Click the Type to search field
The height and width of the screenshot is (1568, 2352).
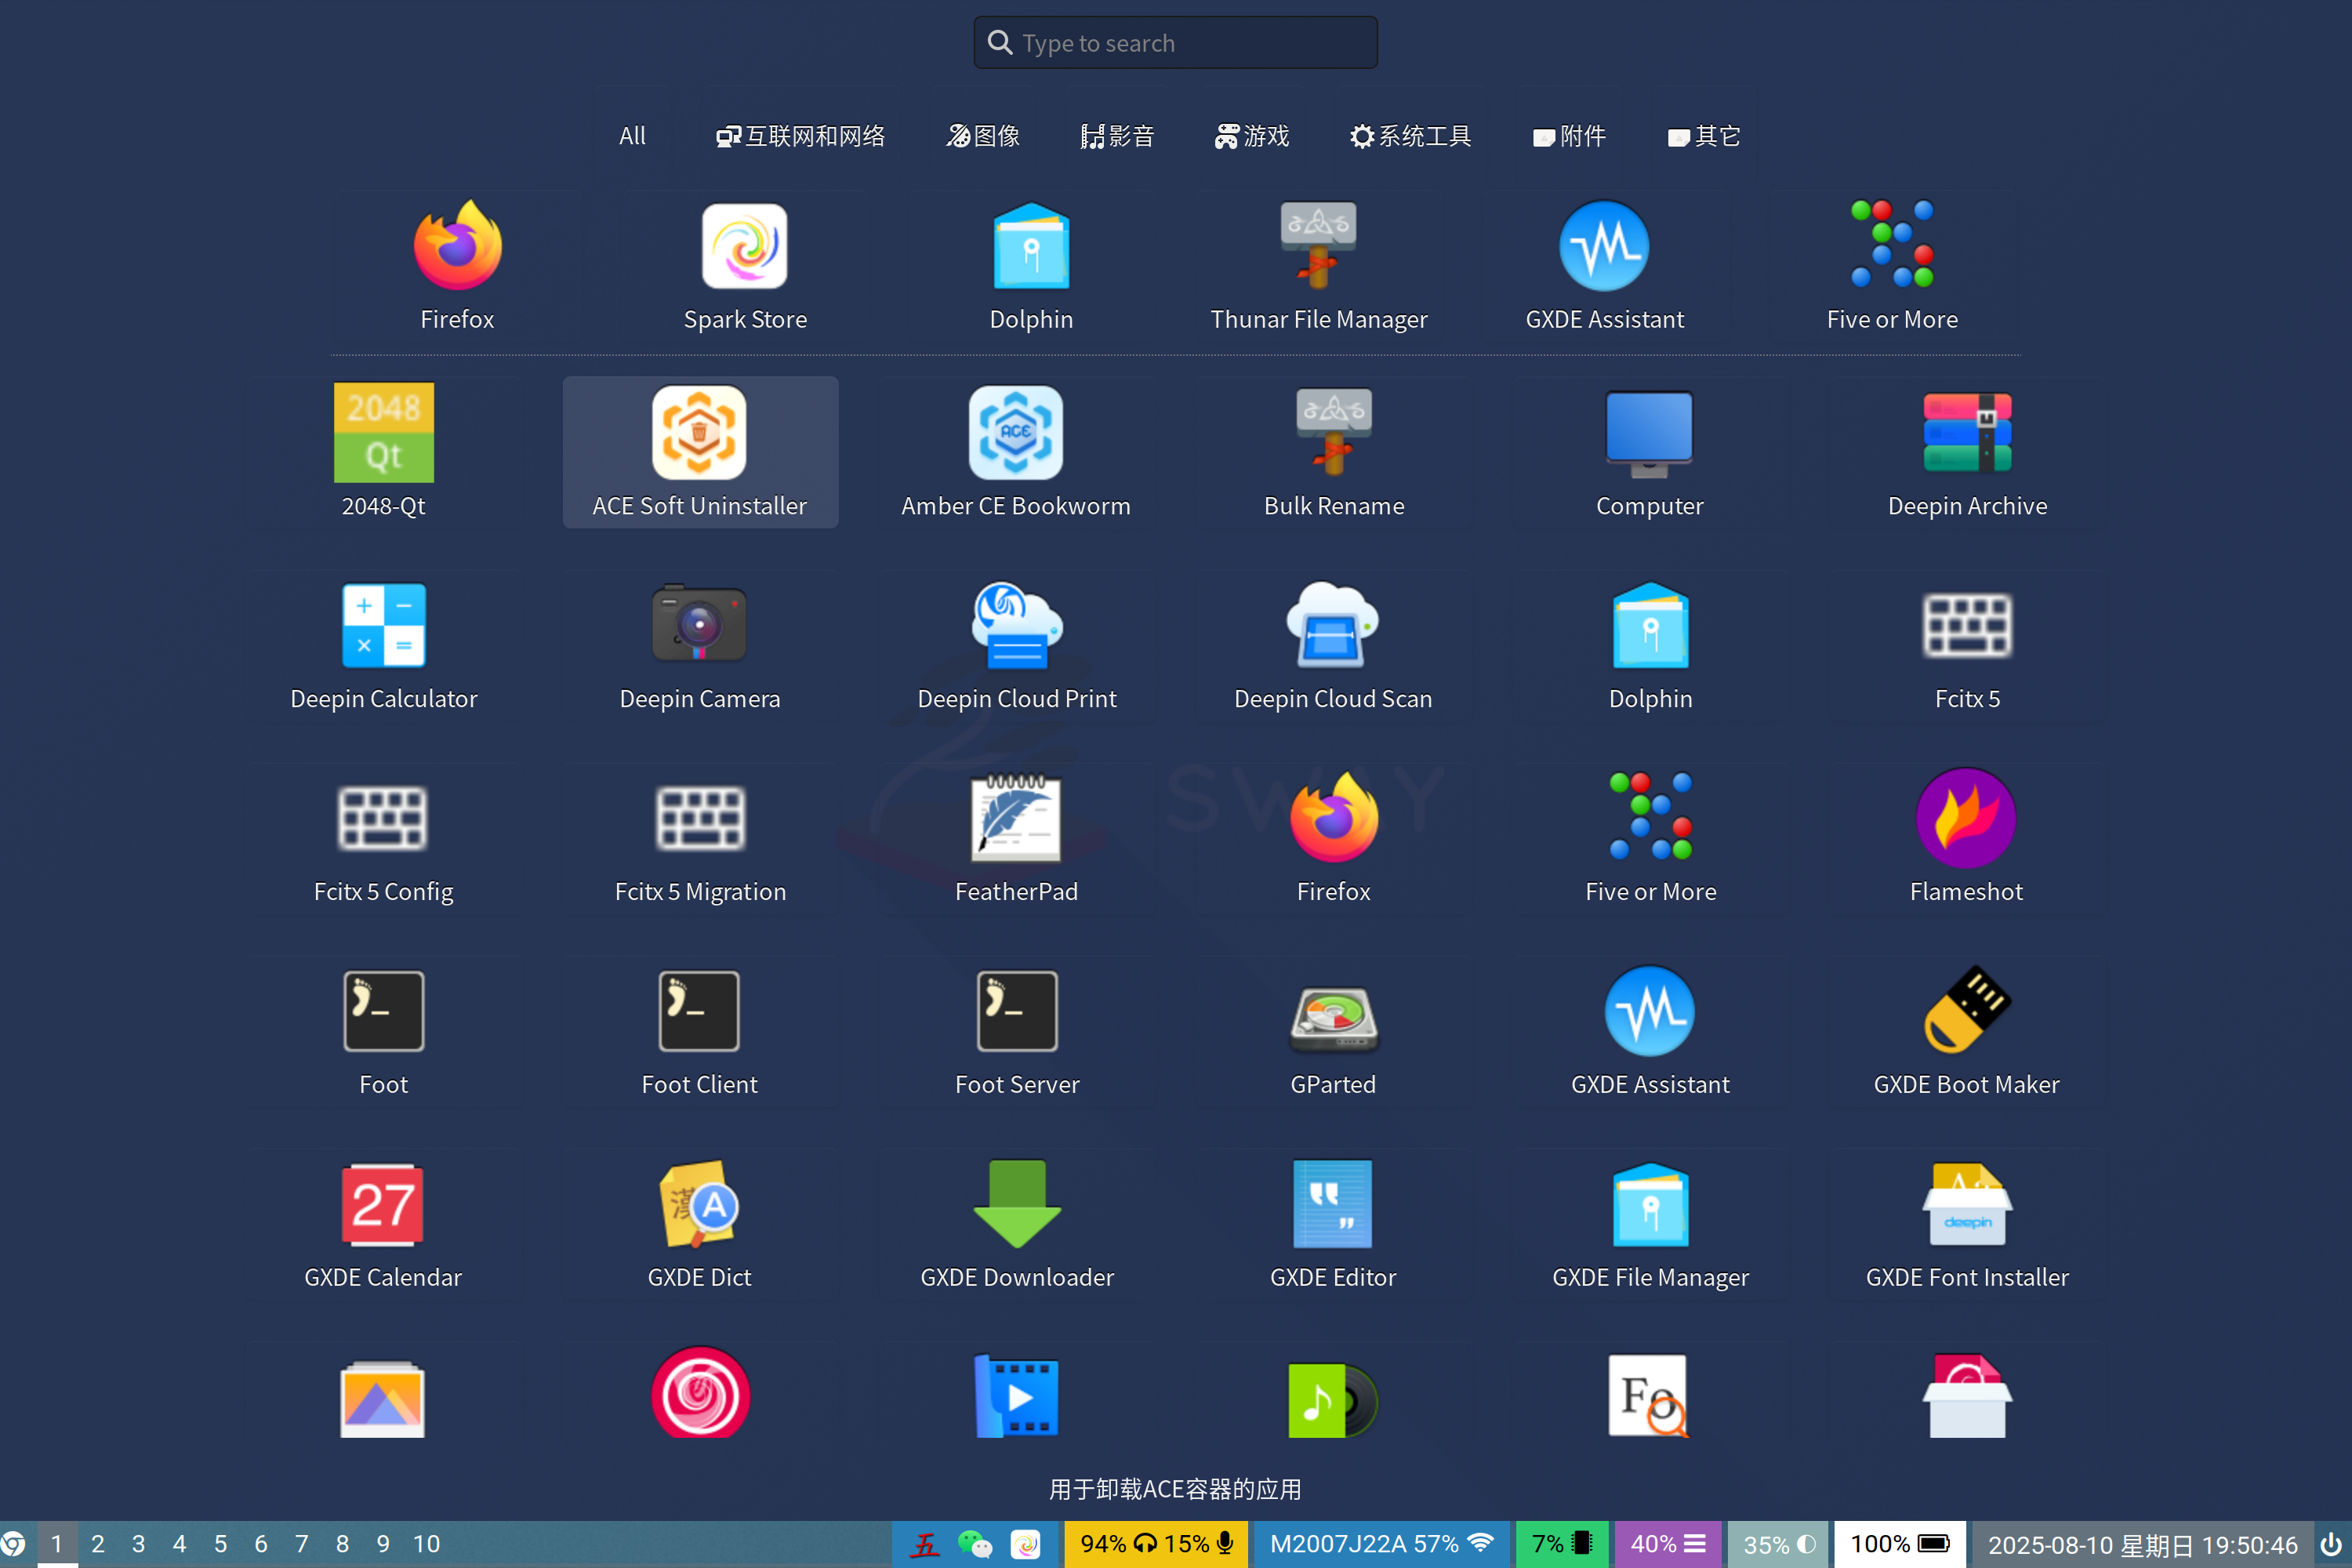tap(1175, 43)
